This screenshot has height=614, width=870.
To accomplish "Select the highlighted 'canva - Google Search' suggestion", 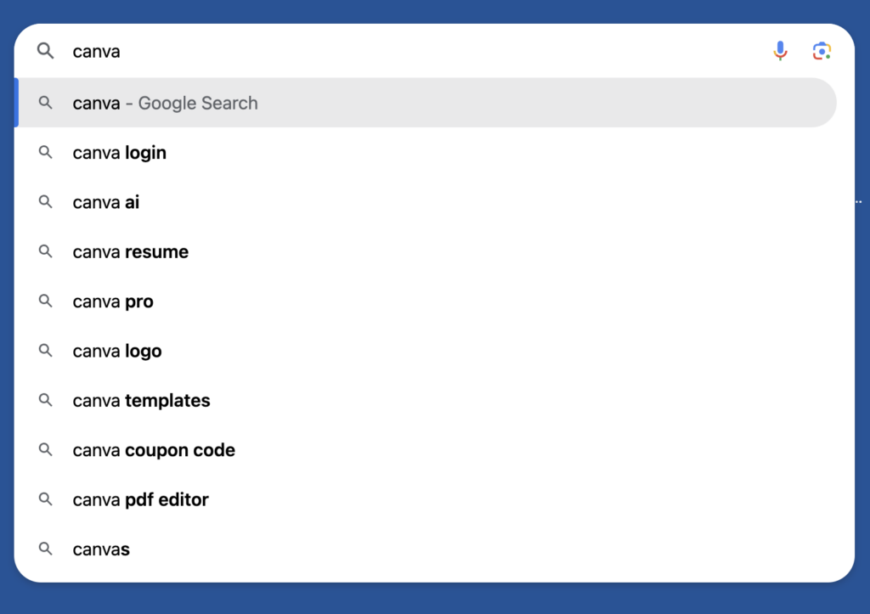I will [166, 103].
